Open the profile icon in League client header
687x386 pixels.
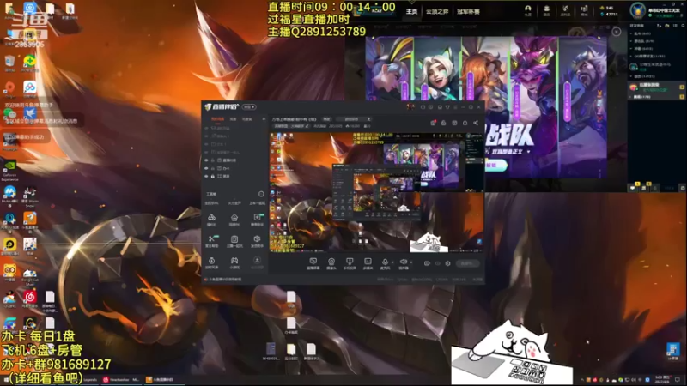(x=528, y=9)
